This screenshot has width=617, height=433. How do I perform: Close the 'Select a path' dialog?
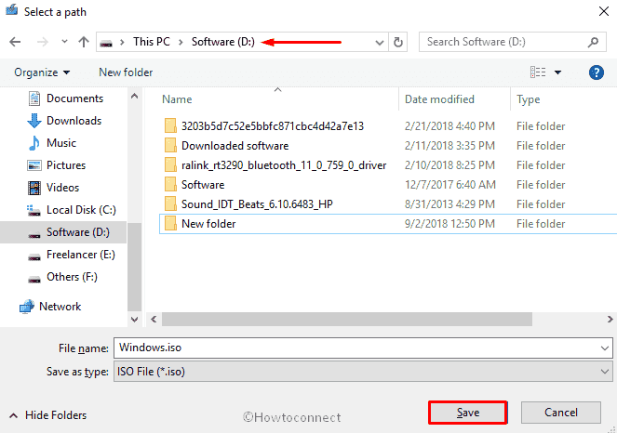click(604, 11)
